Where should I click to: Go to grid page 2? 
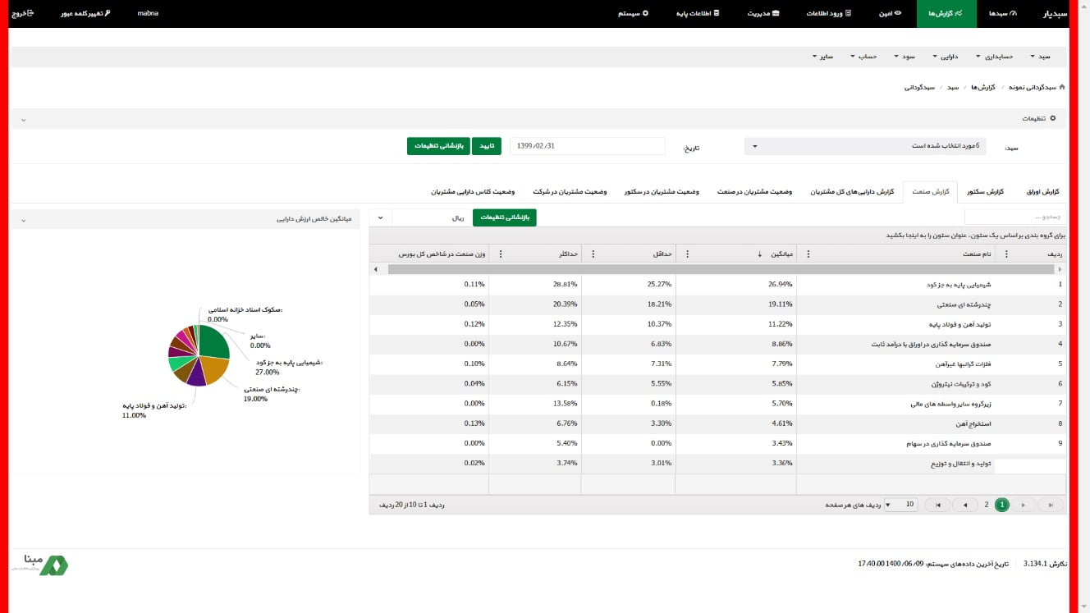pos(986,505)
